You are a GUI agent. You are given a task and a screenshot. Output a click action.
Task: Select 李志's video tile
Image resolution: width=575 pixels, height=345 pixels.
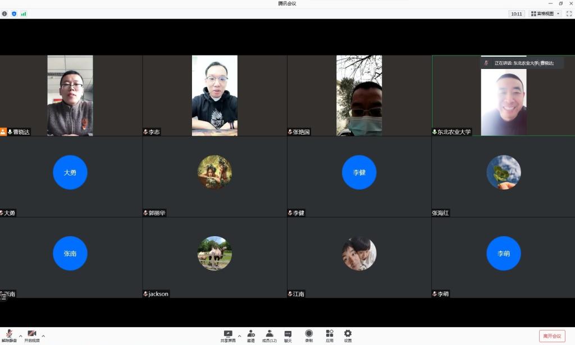(x=215, y=95)
